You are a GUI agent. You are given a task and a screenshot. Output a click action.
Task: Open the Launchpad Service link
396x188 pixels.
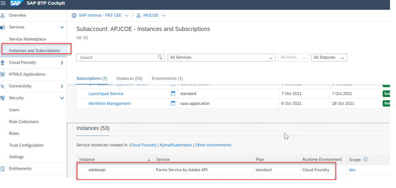click(106, 94)
